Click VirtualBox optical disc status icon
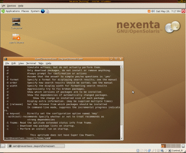This screenshot has width=186, height=153. [x=142, y=151]
